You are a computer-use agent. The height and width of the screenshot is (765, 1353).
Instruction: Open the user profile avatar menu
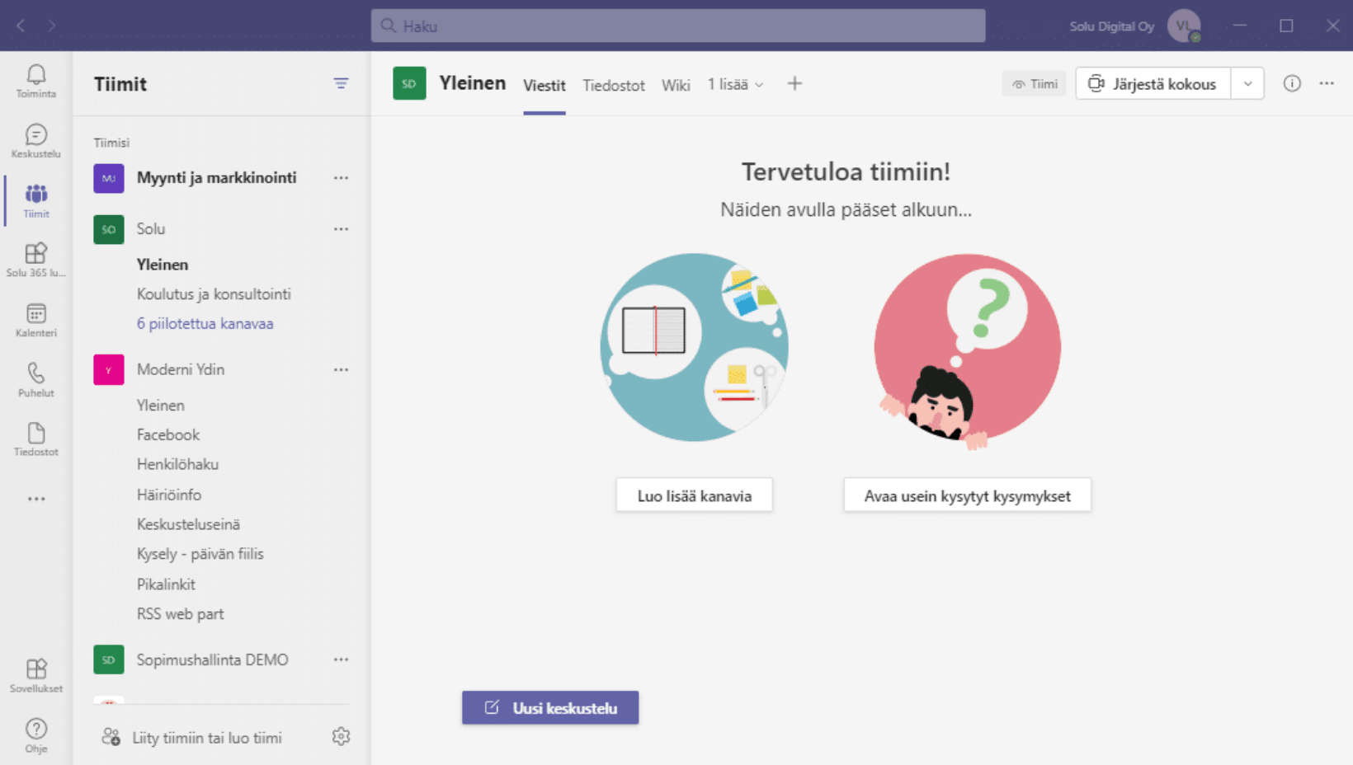coord(1184,26)
